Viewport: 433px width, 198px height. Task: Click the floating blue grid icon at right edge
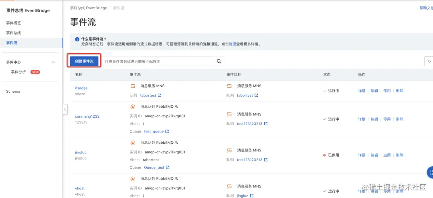pyautogui.click(x=430, y=173)
